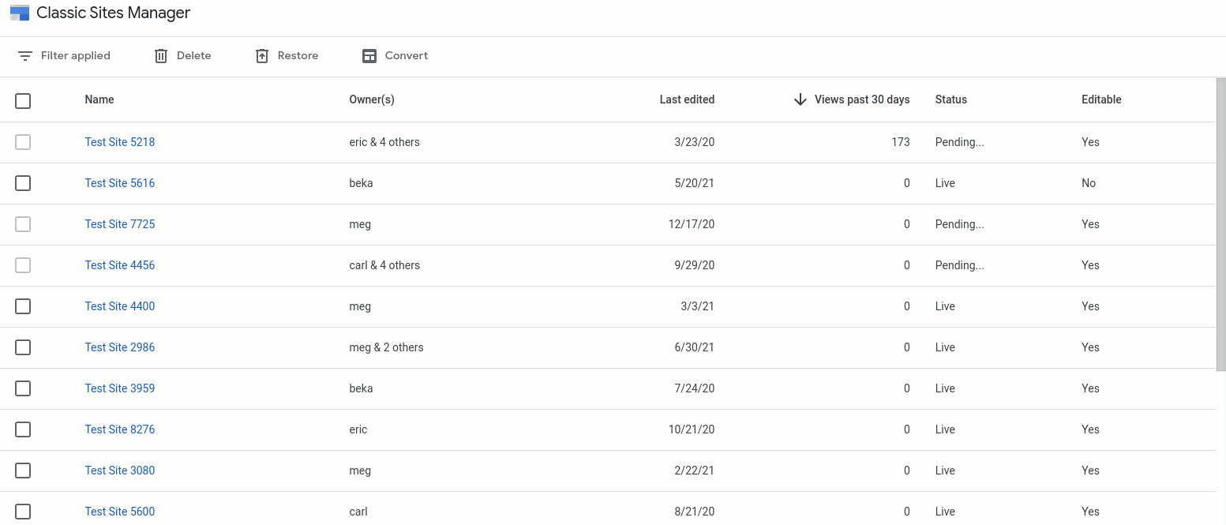This screenshot has width=1226, height=525.
Task: Mark the checkbox for Test Site 3080
Action: coord(23,471)
